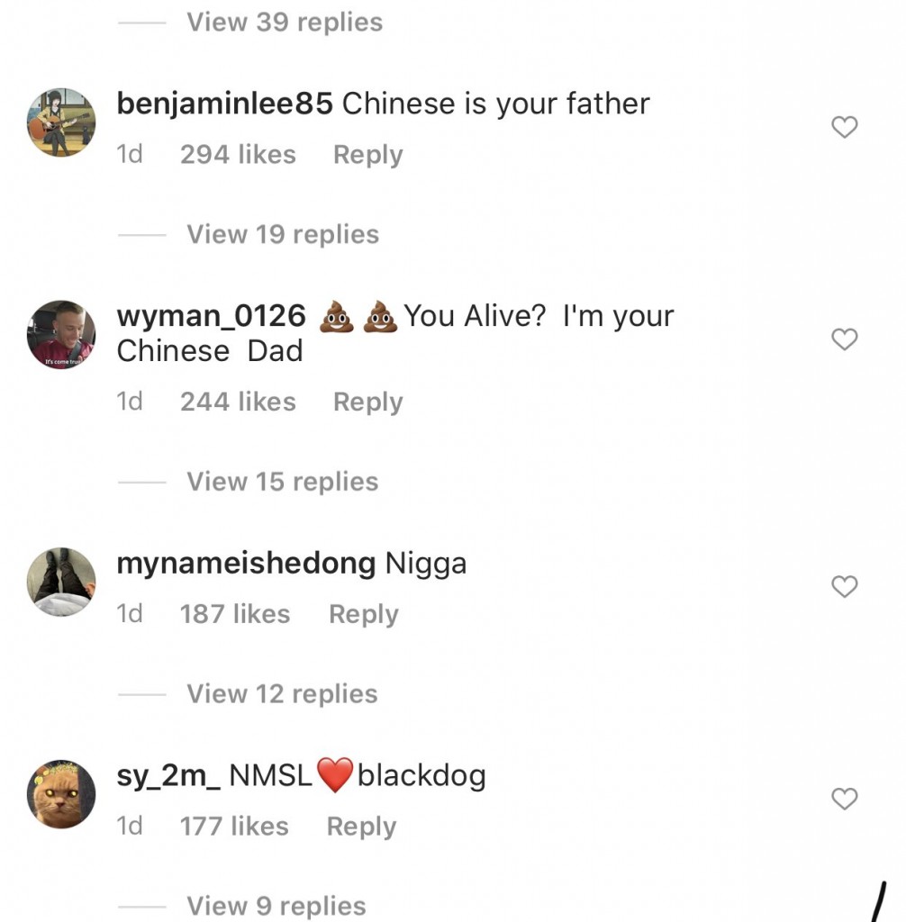The width and height of the screenshot is (906, 922).
Task: Open benjaminlee85's profile picture
Action: point(61,122)
